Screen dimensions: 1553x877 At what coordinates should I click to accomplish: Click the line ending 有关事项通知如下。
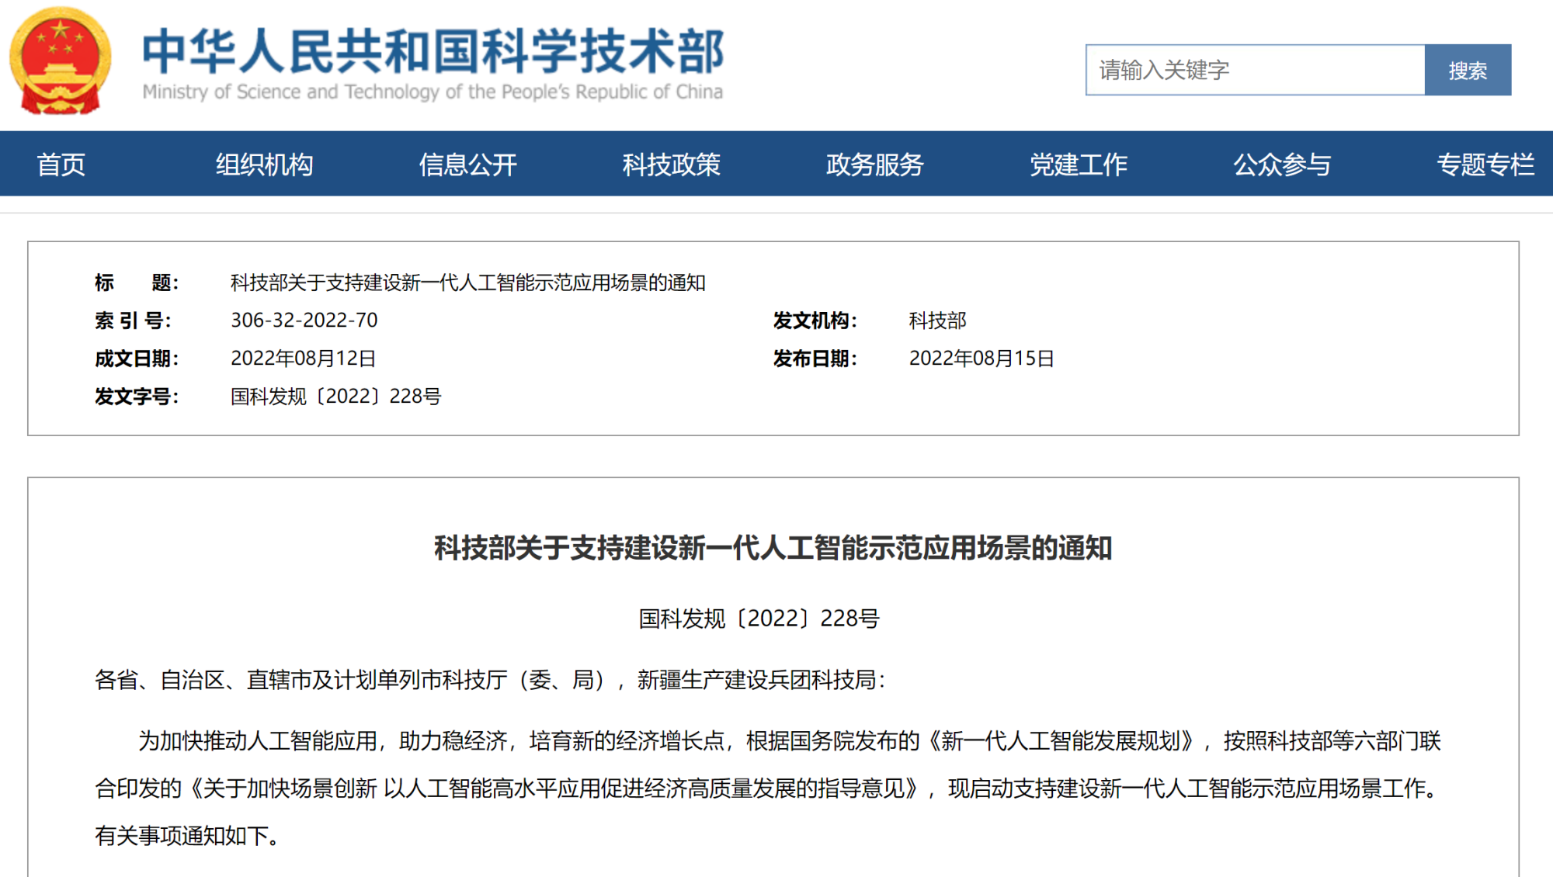[187, 836]
